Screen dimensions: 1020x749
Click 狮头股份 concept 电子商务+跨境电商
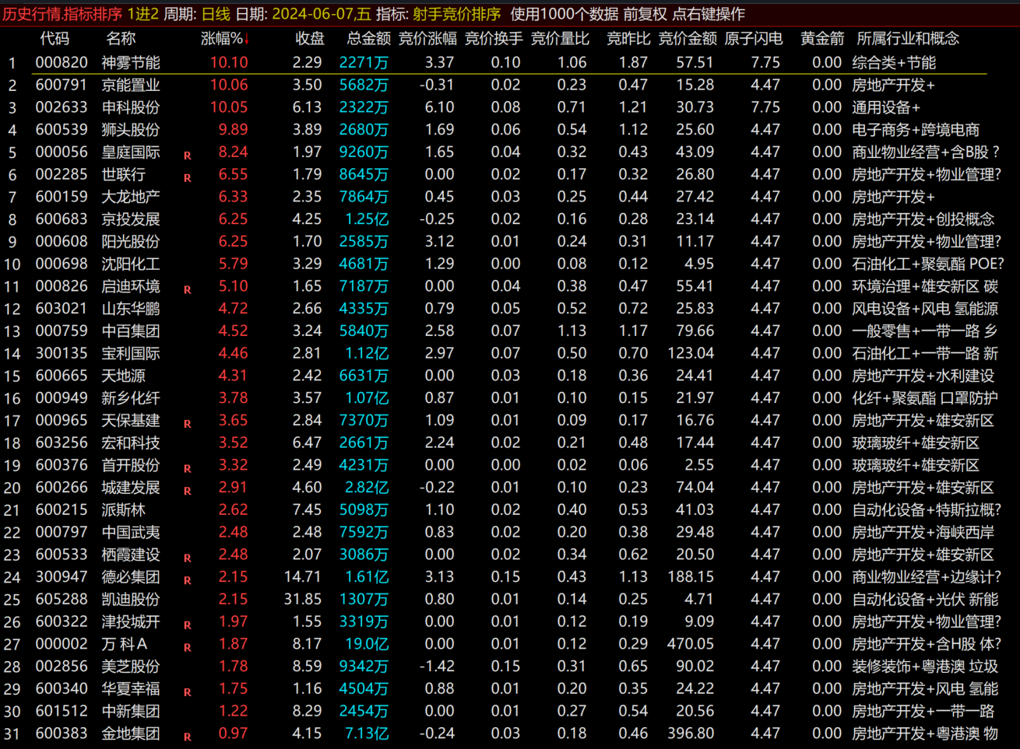[916, 130]
